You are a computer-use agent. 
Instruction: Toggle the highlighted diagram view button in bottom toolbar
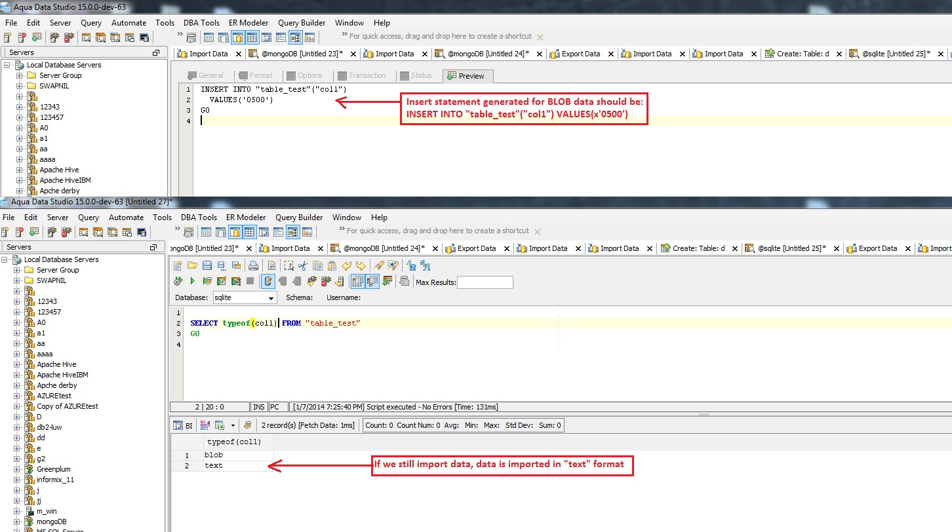pos(293,231)
